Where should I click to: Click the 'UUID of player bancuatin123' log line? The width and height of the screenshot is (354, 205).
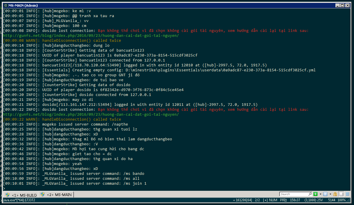coord(100,55)
